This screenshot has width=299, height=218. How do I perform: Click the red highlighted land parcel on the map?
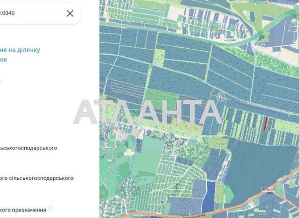pos(266,123)
